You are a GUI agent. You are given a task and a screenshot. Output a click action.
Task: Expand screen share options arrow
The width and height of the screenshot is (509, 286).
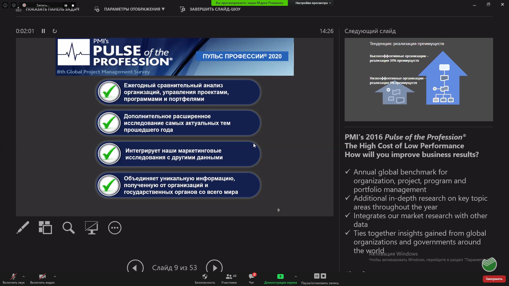pos(296,276)
